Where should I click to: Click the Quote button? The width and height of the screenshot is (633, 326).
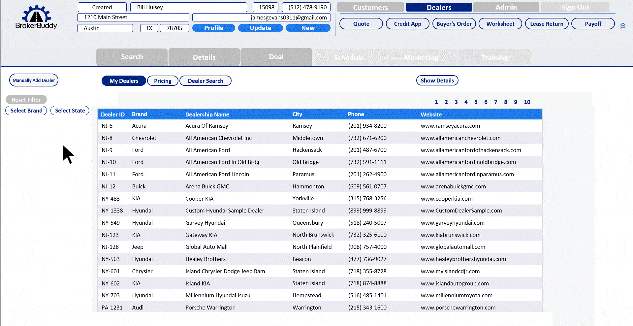[361, 24]
